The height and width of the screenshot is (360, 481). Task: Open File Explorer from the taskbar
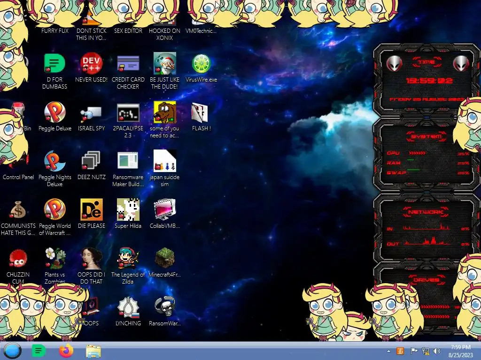93,351
